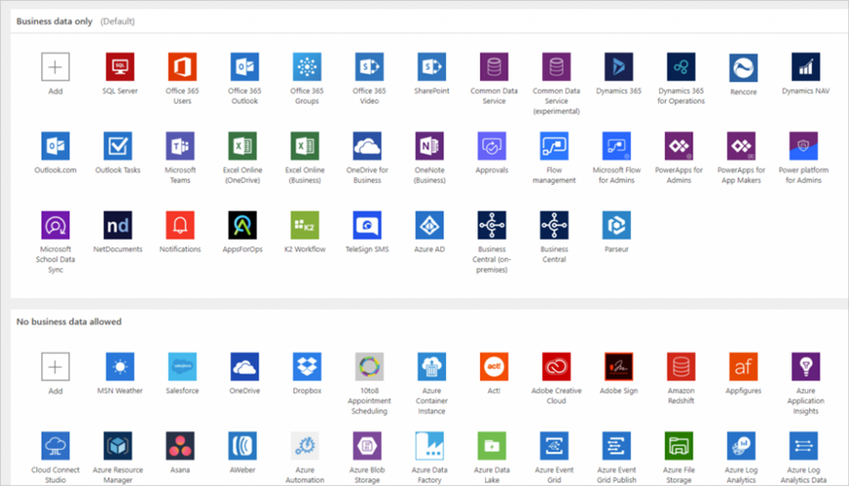This screenshot has height=486, width=849.
Task: Select the Azure Event Grid connector
Action: coord(554,446)
